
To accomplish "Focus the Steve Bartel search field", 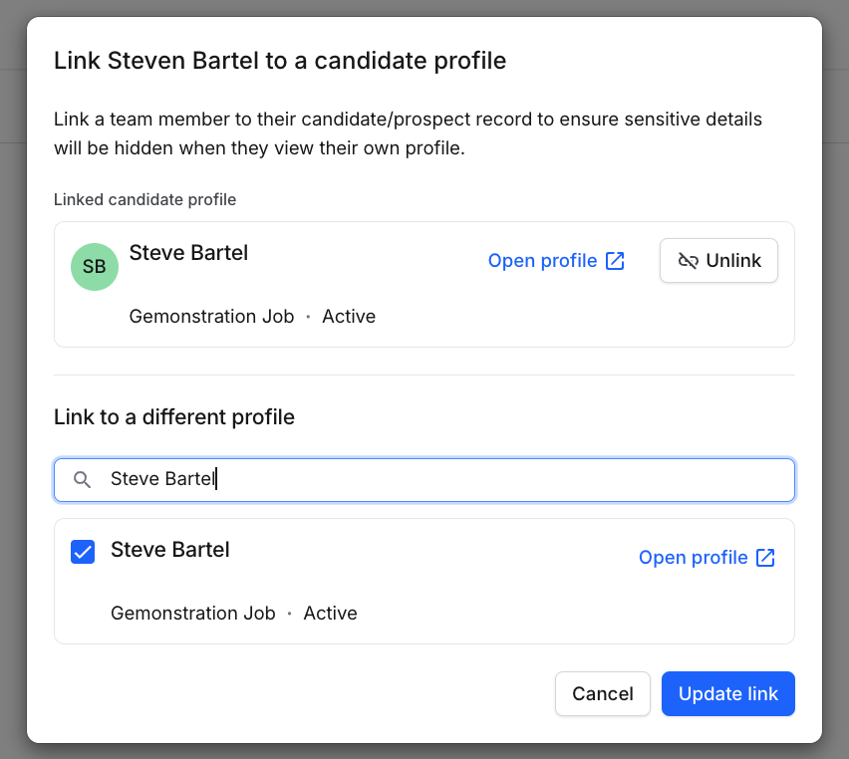I will coord(424,480).
